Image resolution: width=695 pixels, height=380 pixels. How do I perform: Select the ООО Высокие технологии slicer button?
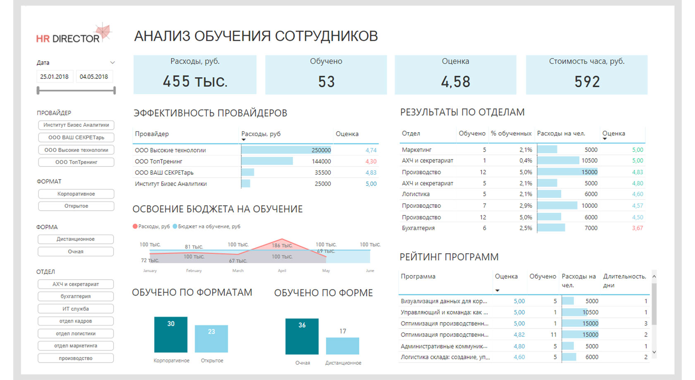pyautogui.click(x=76, y=150)
